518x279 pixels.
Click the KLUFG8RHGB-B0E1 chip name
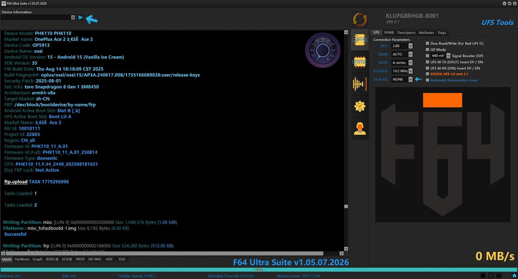pos(412,16)
